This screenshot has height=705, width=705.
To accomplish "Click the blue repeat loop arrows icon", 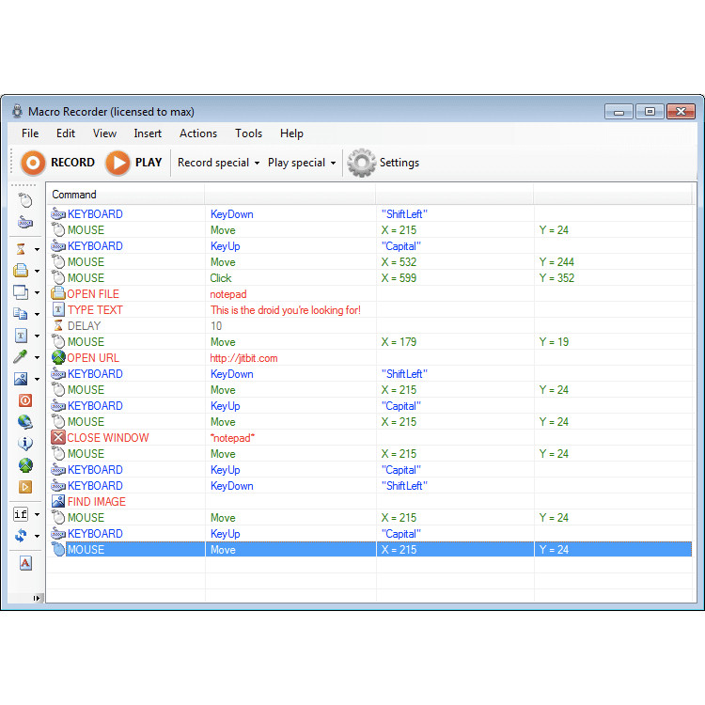I will click(22, 536).
